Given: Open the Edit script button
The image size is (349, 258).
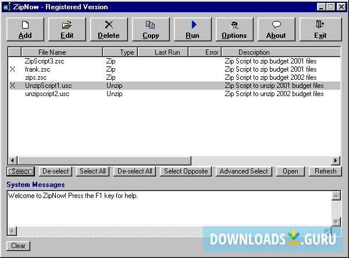Looking at the screenshot, I should (67, 30).
